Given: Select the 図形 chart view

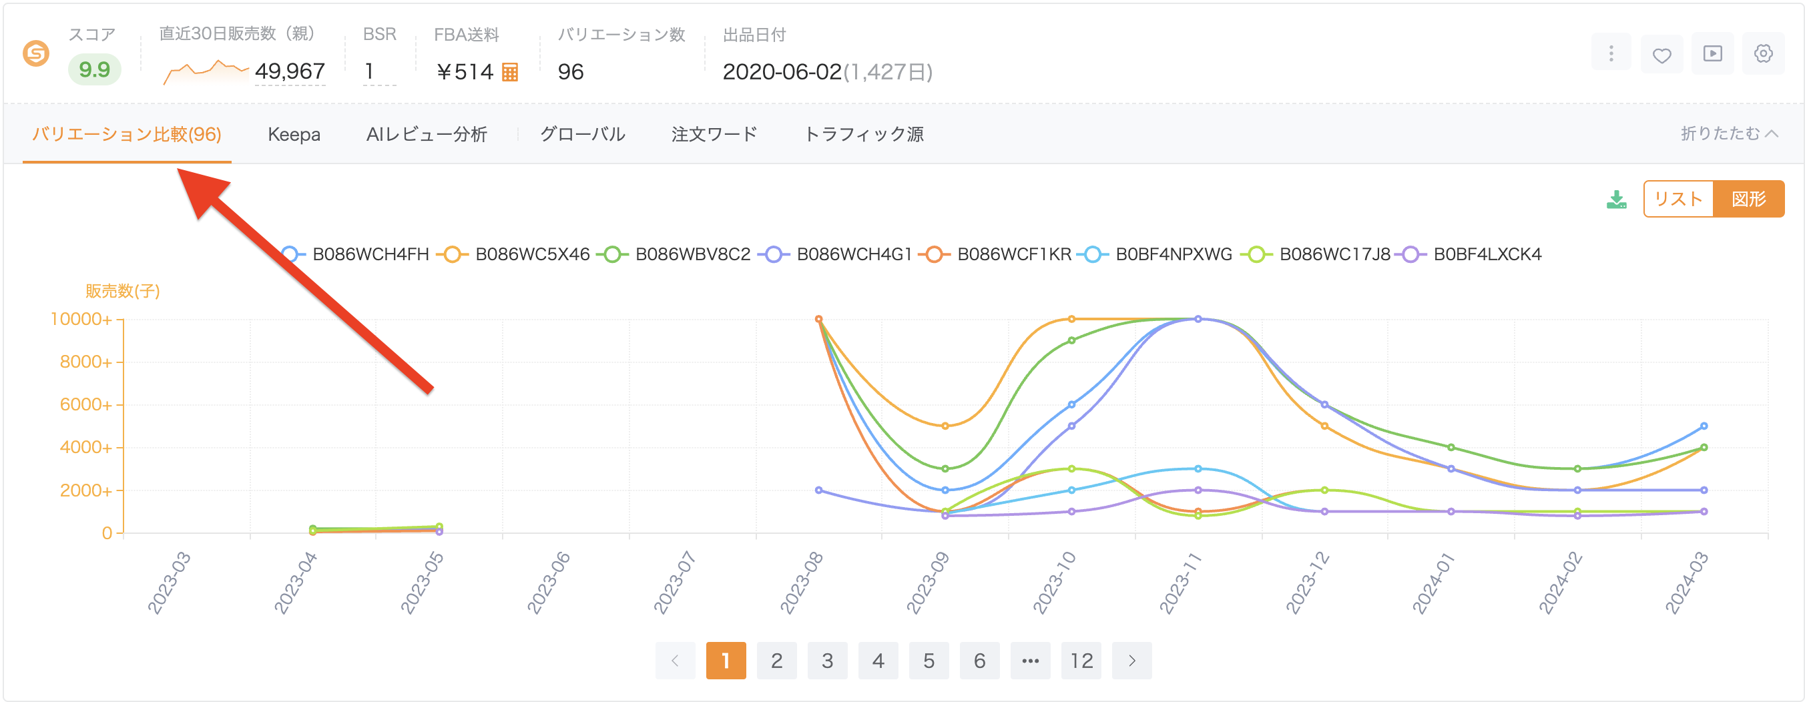Looking at the screenshot, I should tap(1748, 199).
